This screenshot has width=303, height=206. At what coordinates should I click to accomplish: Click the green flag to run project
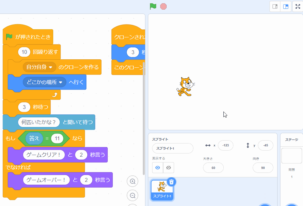pyautogui.click(x=153, y=6)
